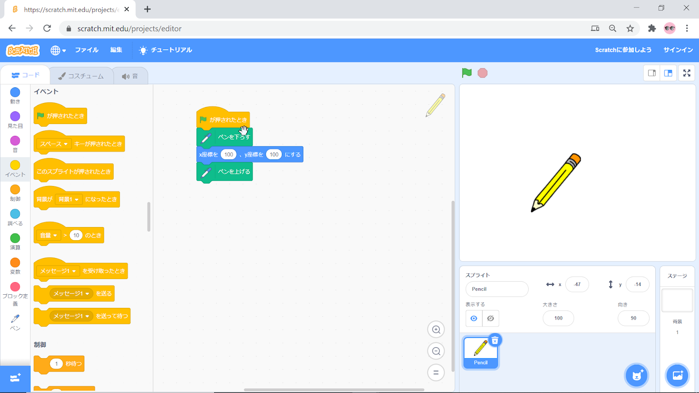Click the sprite y position field
The height and width of the screenshot is (393, 699).
[x=638, y=284]
